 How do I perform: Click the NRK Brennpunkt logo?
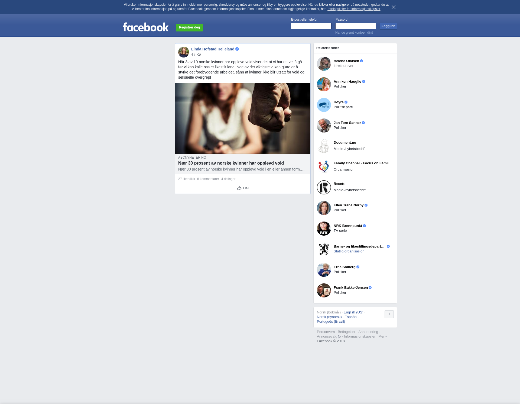point(324,229)
